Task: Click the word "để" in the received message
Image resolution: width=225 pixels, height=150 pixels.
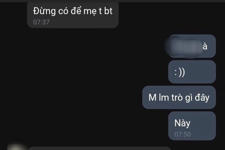Action: point(76,11)
